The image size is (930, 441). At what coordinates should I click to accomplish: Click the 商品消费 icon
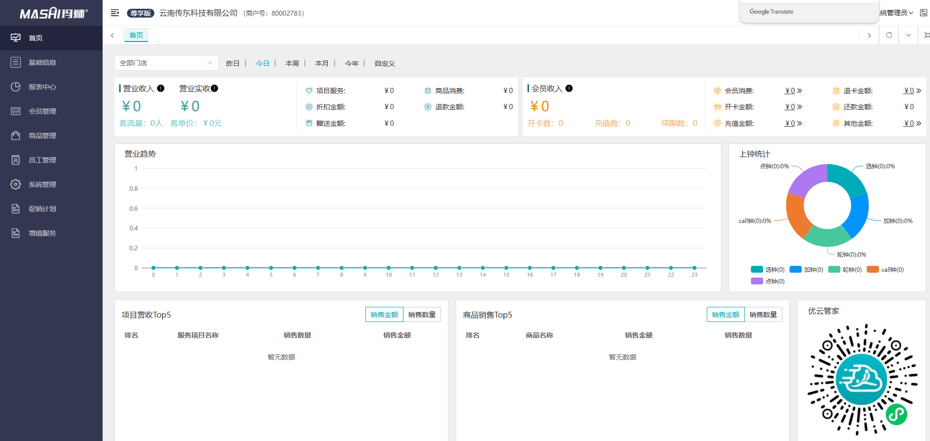(x=428, y=91)
